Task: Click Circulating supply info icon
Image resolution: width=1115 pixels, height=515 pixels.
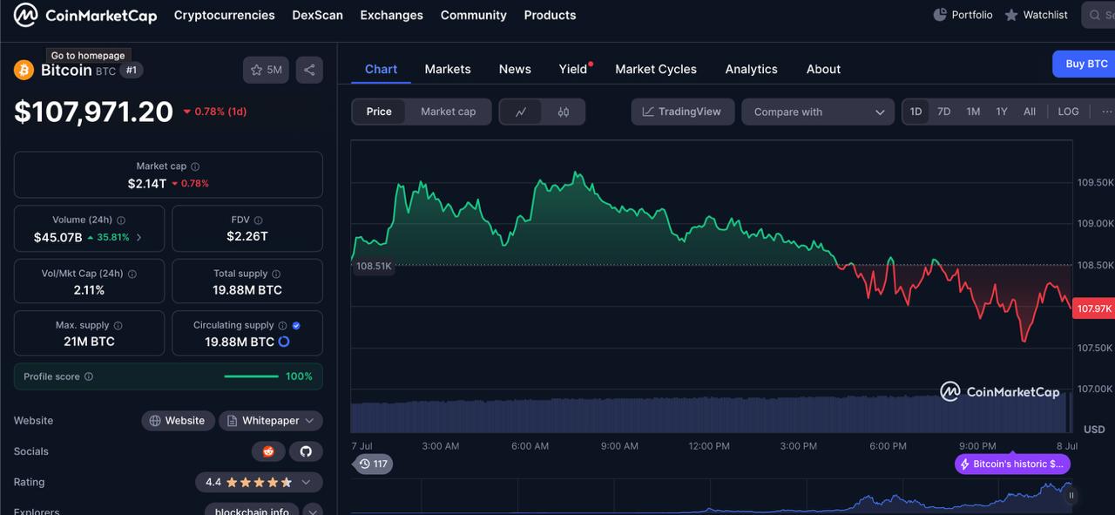Action: [x=283, y=326]
